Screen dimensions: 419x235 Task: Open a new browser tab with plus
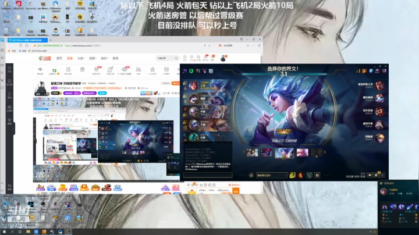point(51,40)
